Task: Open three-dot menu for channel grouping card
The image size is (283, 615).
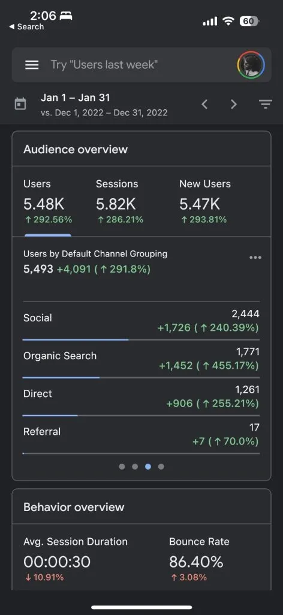Action: (x=255, y=258)
